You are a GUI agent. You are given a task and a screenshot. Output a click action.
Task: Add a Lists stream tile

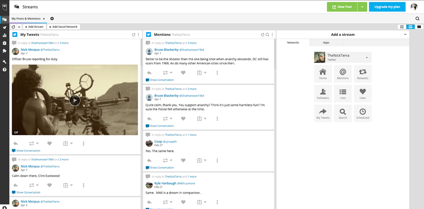(x=342, y=93)
